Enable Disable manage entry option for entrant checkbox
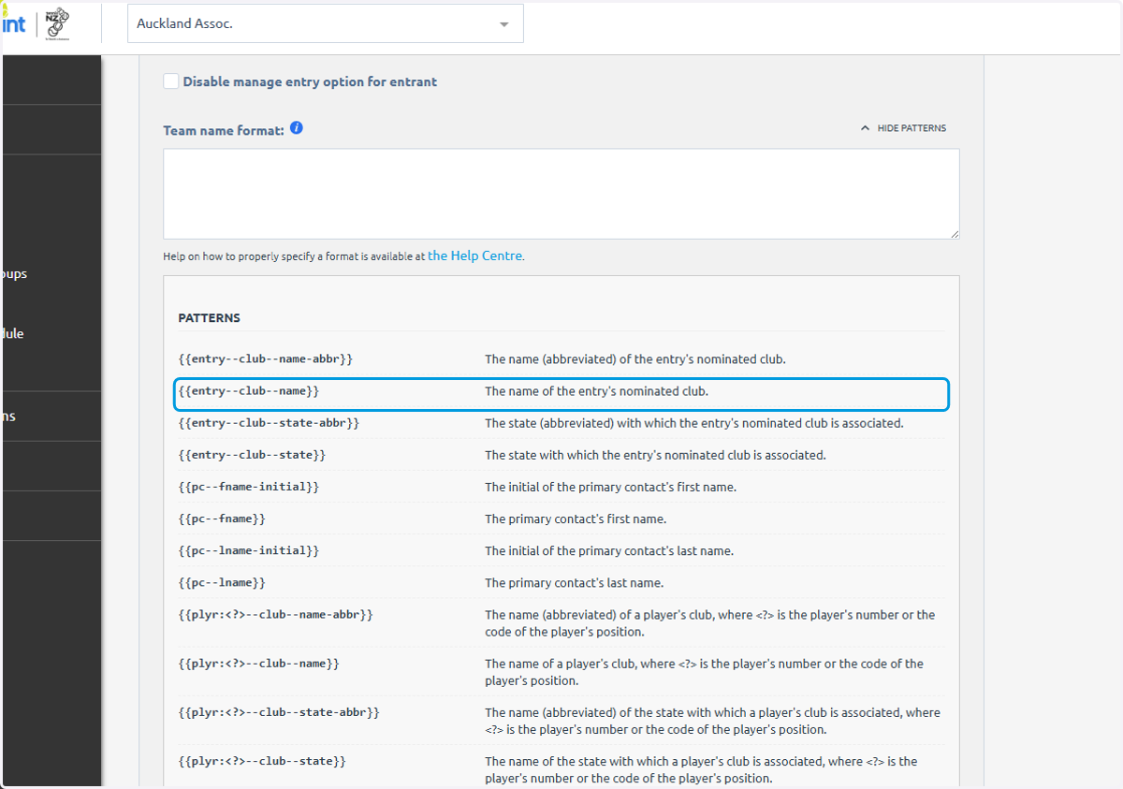Screen dimensions: 1123x789 [x=171, y=81]
